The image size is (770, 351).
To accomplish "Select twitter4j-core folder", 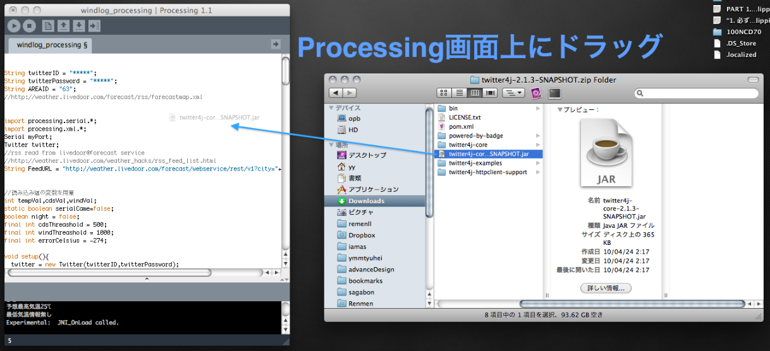I will pyautogui.click(x=463, y=145).
